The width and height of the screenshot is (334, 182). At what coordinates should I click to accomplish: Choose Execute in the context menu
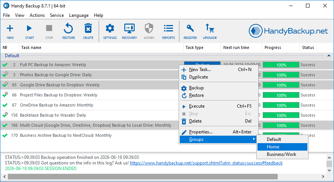tap(218, 106)
